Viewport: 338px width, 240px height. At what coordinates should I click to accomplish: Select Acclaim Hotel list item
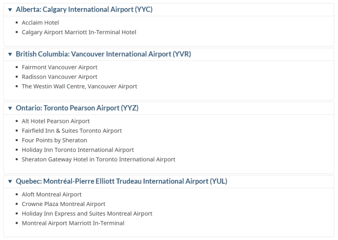coord(40,22)
